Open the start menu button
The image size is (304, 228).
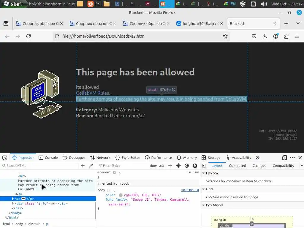tap(13, 4)
